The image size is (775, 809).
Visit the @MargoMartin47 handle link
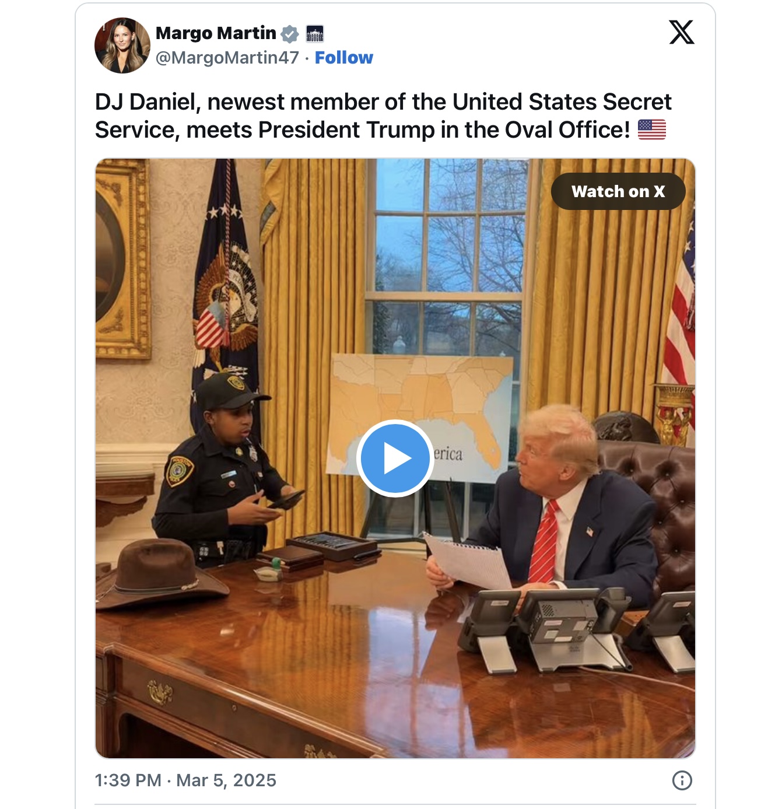tap(227, 58)
